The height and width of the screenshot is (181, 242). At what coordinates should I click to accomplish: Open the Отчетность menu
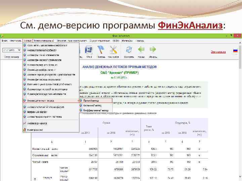pyautogui.click(x=15, y=41)
